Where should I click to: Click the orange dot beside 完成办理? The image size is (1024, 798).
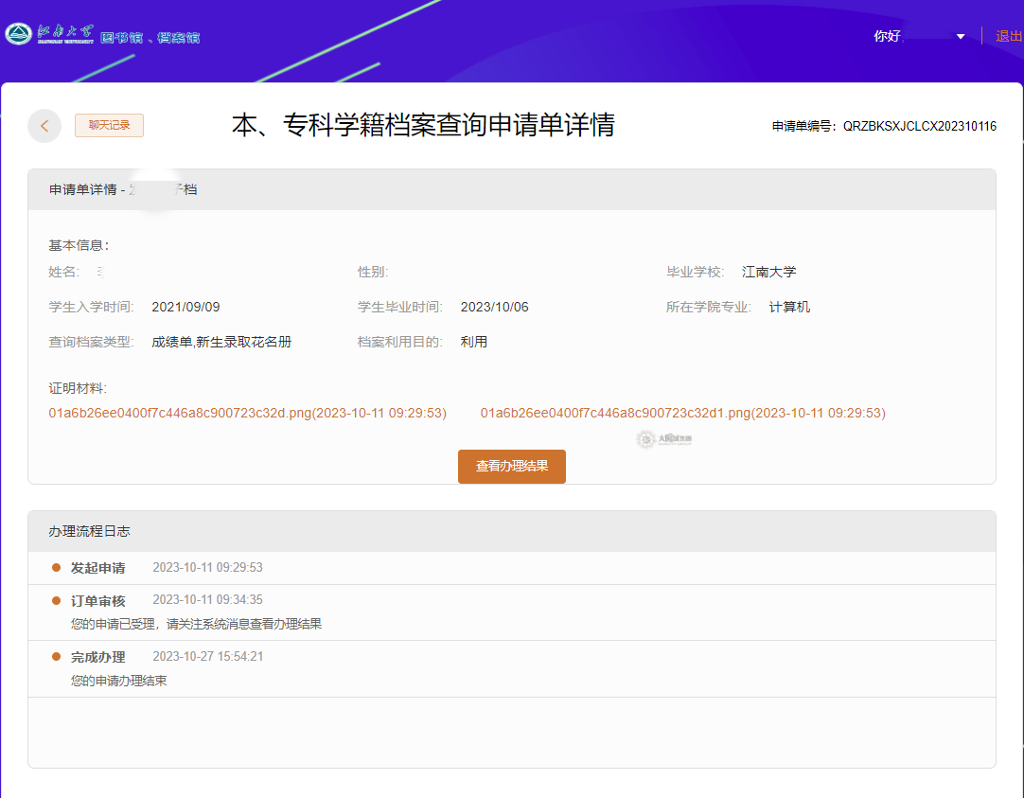click(56, 657)
